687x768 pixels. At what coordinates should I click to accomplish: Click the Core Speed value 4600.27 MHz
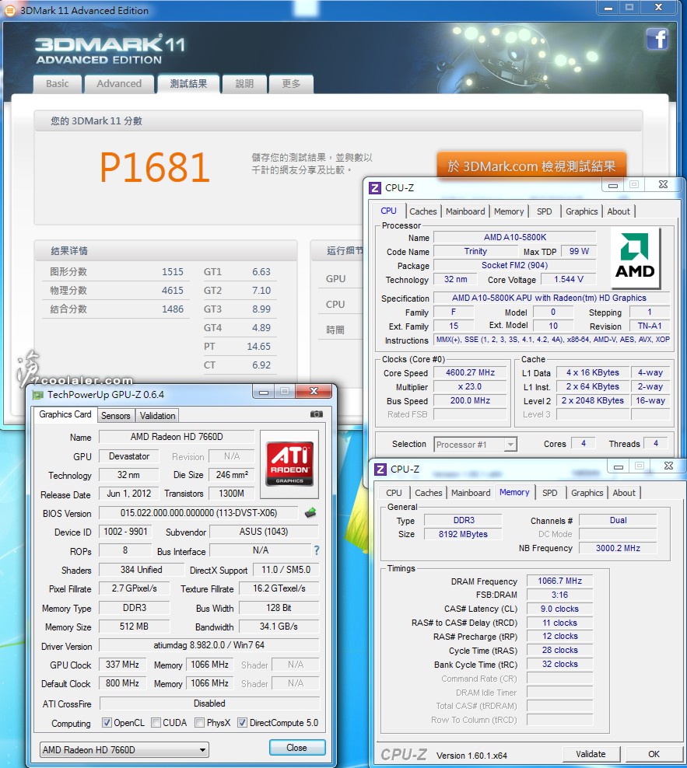[470, 373]
